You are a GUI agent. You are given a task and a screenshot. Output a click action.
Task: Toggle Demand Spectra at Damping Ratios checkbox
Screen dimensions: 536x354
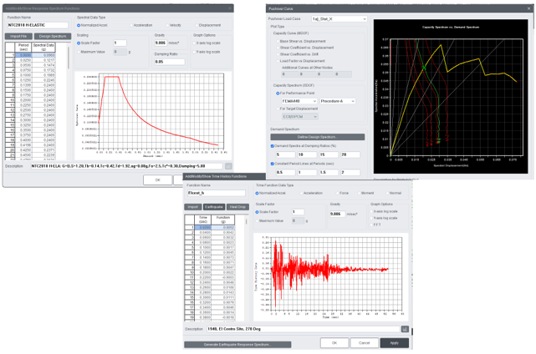click(273, 146)
